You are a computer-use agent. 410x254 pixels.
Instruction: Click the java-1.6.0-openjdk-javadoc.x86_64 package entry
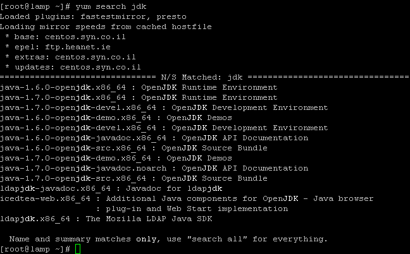[154, 138]
